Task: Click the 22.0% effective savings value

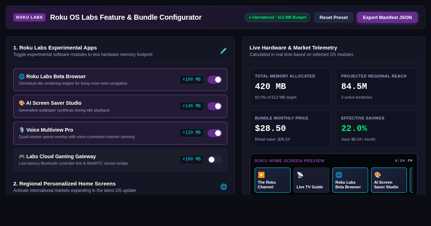Action: coord(354,128)
